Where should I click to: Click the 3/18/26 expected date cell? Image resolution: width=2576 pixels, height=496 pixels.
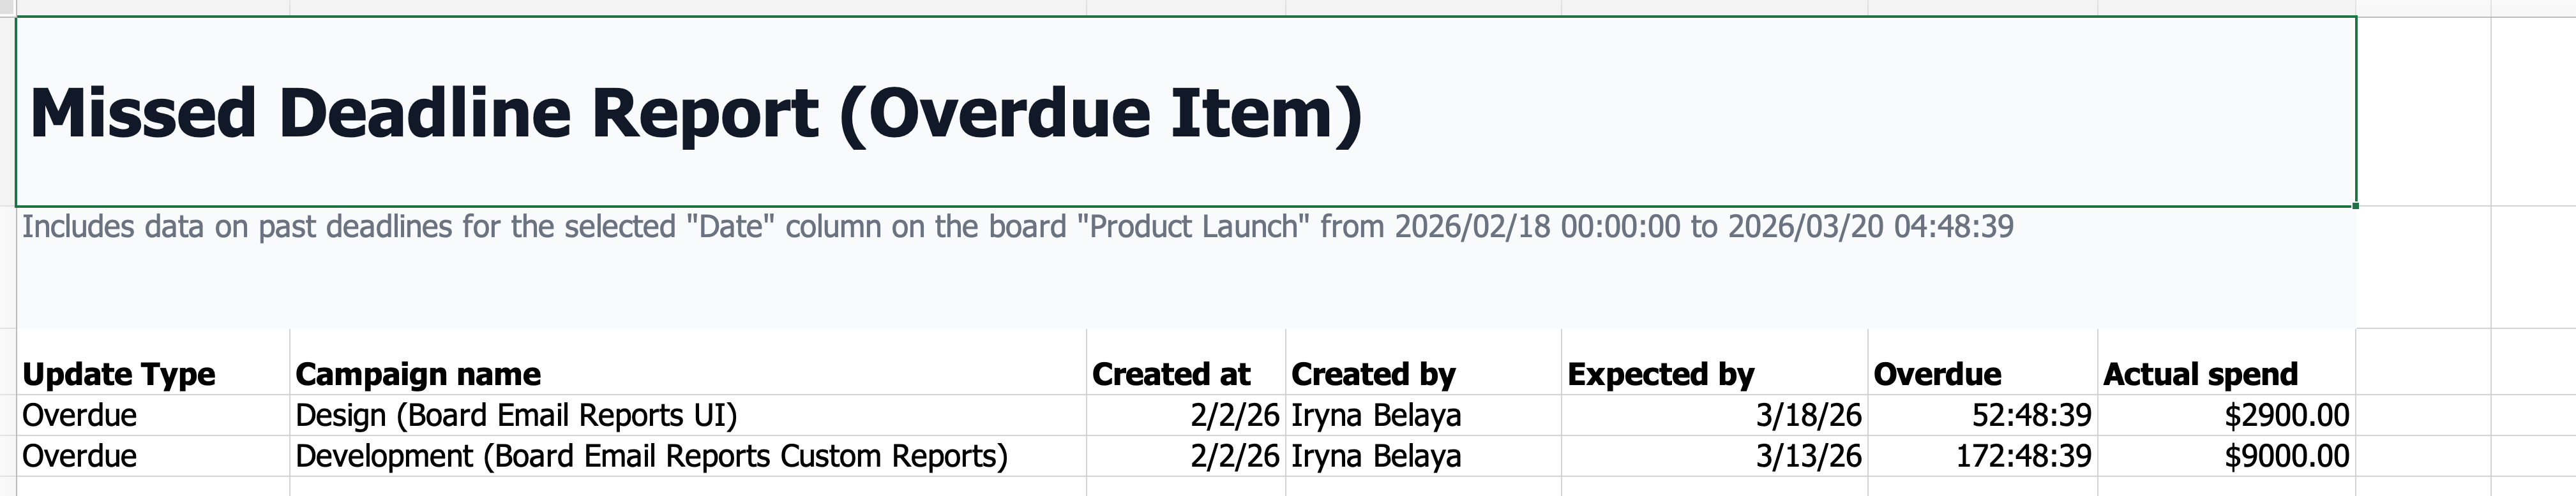click(1808, 415)
